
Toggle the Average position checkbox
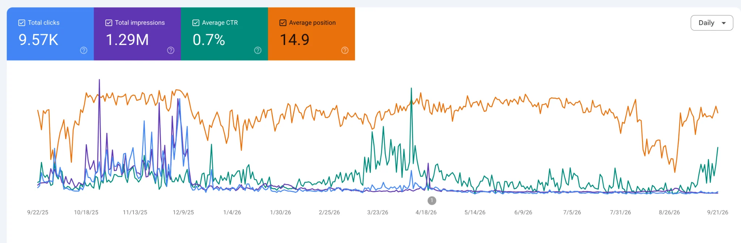click(283, 23)
